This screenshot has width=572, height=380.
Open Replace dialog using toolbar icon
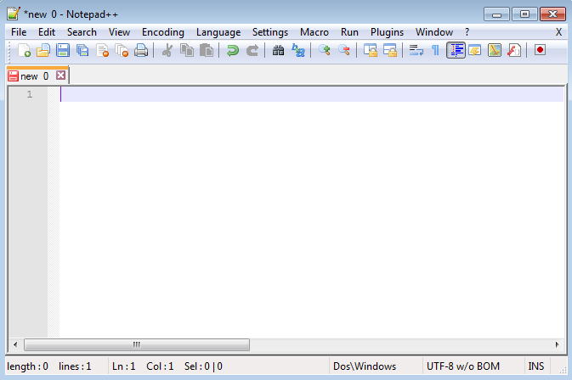click(298, 50)
